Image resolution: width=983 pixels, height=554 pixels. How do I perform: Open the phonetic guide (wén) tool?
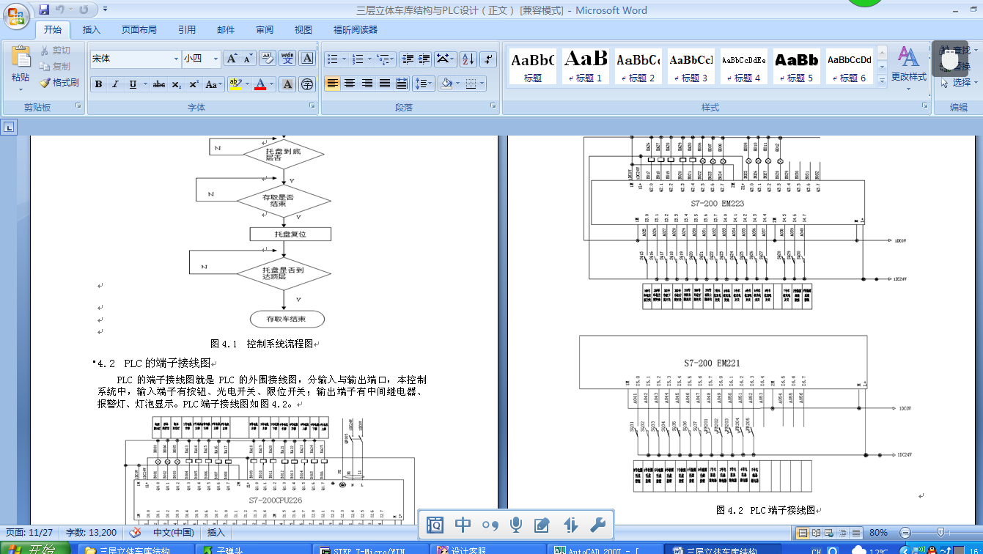pos(287,59)
